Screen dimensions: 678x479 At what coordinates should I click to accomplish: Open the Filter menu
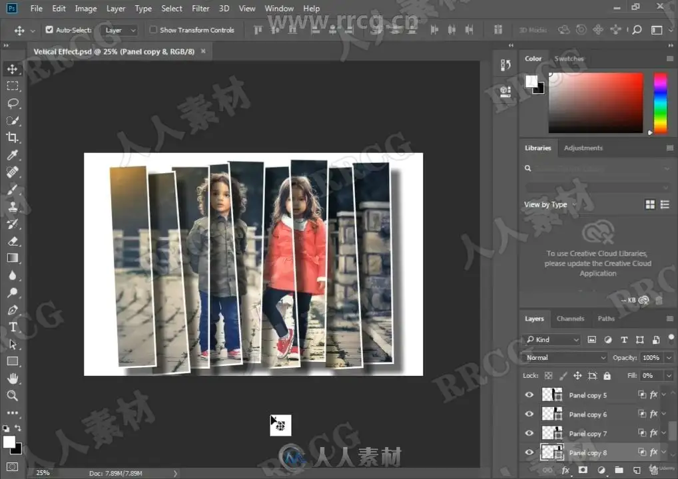[200, 9]
